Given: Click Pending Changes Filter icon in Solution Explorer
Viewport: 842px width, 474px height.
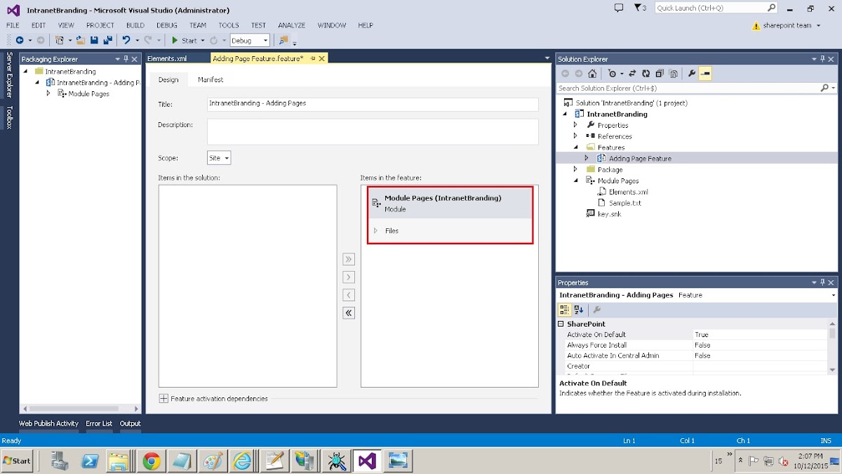Looking at the screenshot, I should coord(612,74).
